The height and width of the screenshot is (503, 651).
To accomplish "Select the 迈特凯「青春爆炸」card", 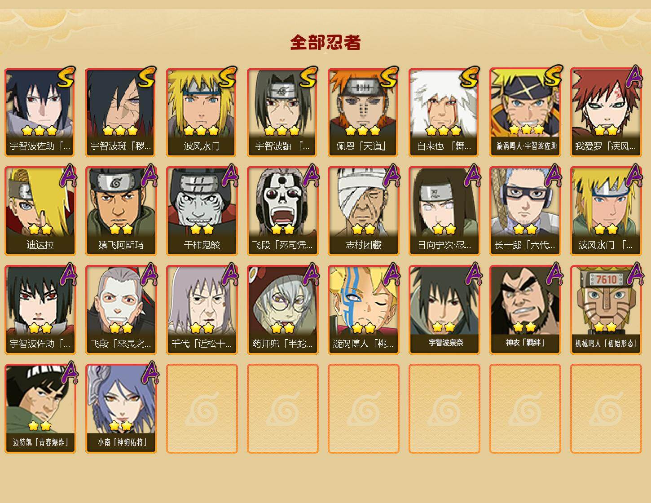I will click(x=40, y=409).
